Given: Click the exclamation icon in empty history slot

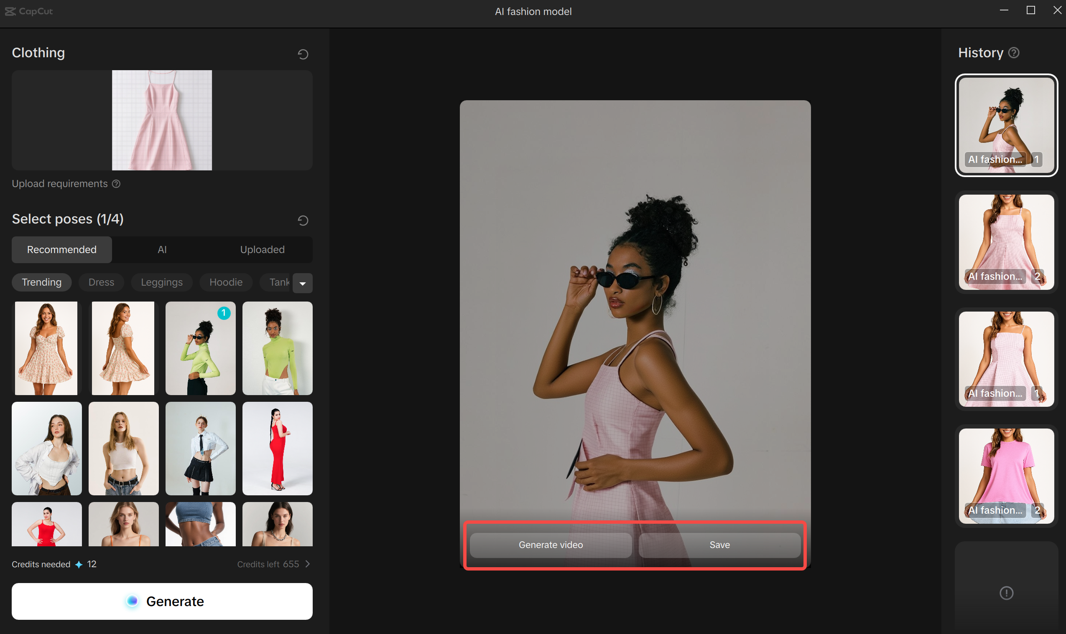Looking at the screenshot, I should coord(1006,593).
